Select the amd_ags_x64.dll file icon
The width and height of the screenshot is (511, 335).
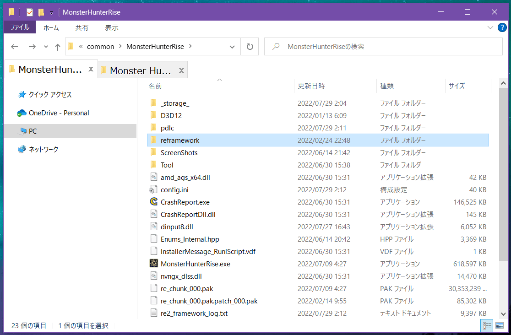pyautogui.click(x=153, y=177)
